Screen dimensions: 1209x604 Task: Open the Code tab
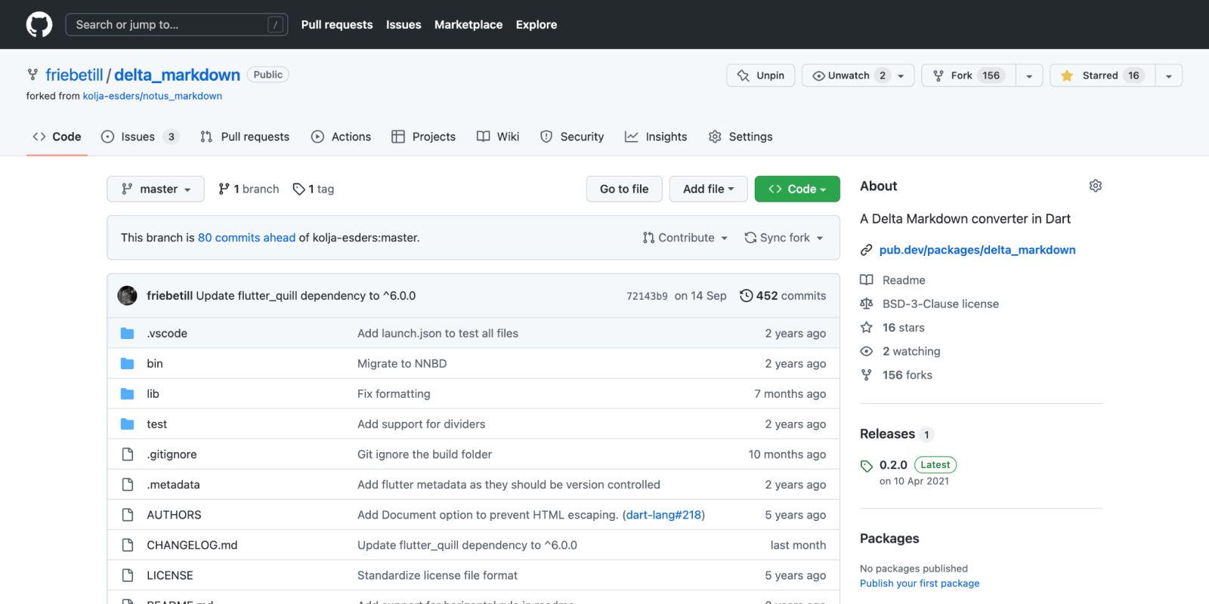57,137
